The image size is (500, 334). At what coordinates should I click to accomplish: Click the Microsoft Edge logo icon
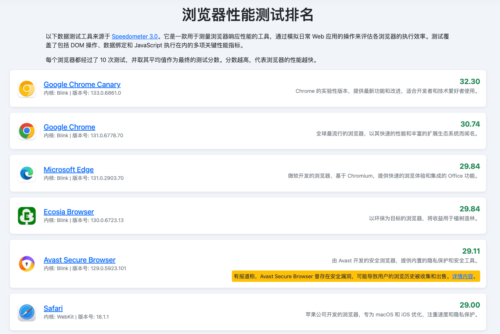[27, 173]
